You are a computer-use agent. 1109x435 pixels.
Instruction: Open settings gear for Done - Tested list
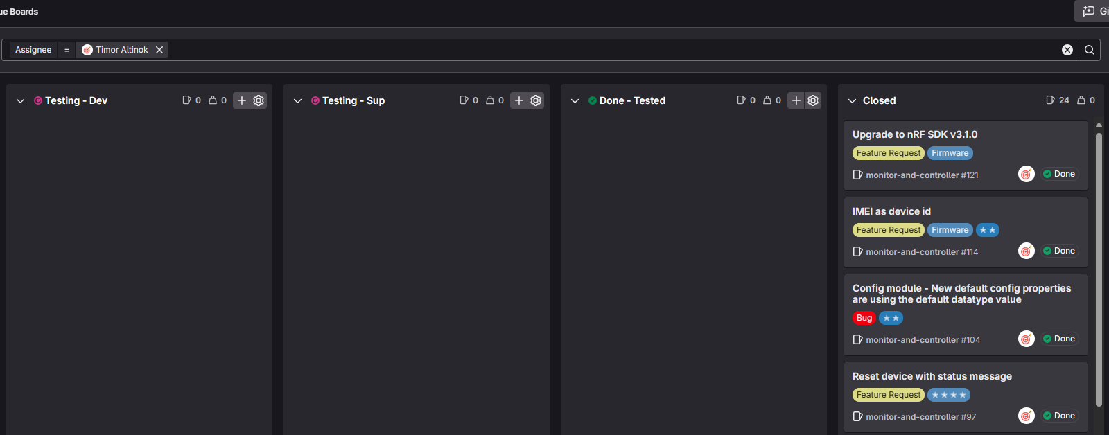coord(813,100)
